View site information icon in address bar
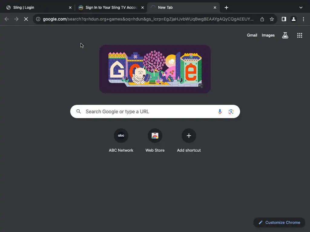 38,19
